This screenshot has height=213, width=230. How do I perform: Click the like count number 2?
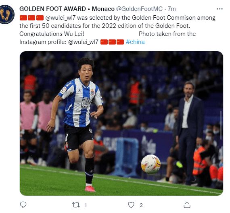tap(141, 205)
